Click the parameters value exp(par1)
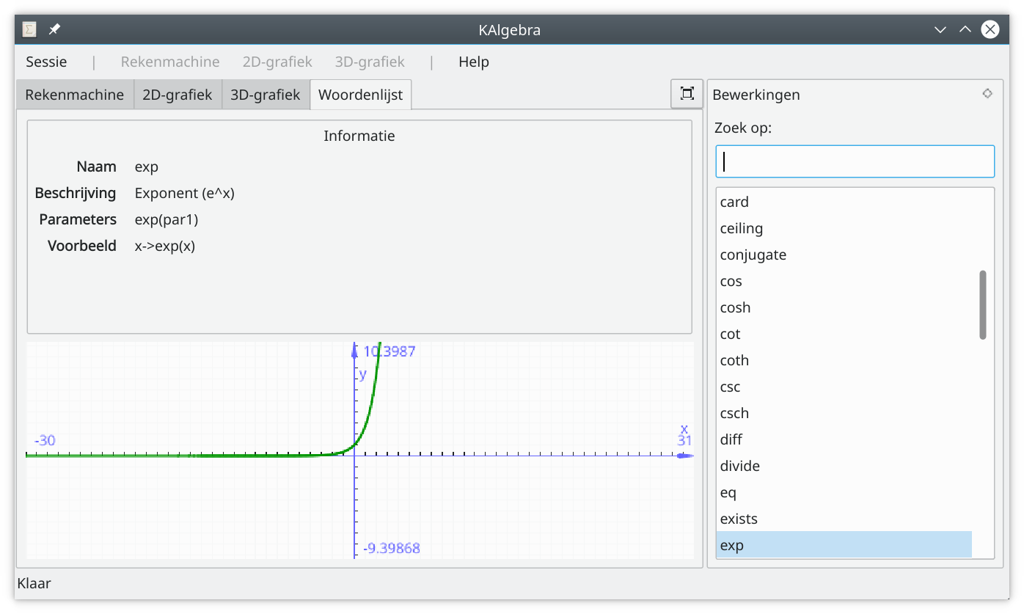Viewport: 1024px width, 614px height. [x=167, y=219]
